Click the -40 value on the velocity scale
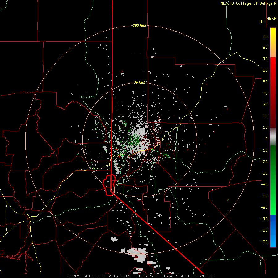278x278 pixels. 264,185
